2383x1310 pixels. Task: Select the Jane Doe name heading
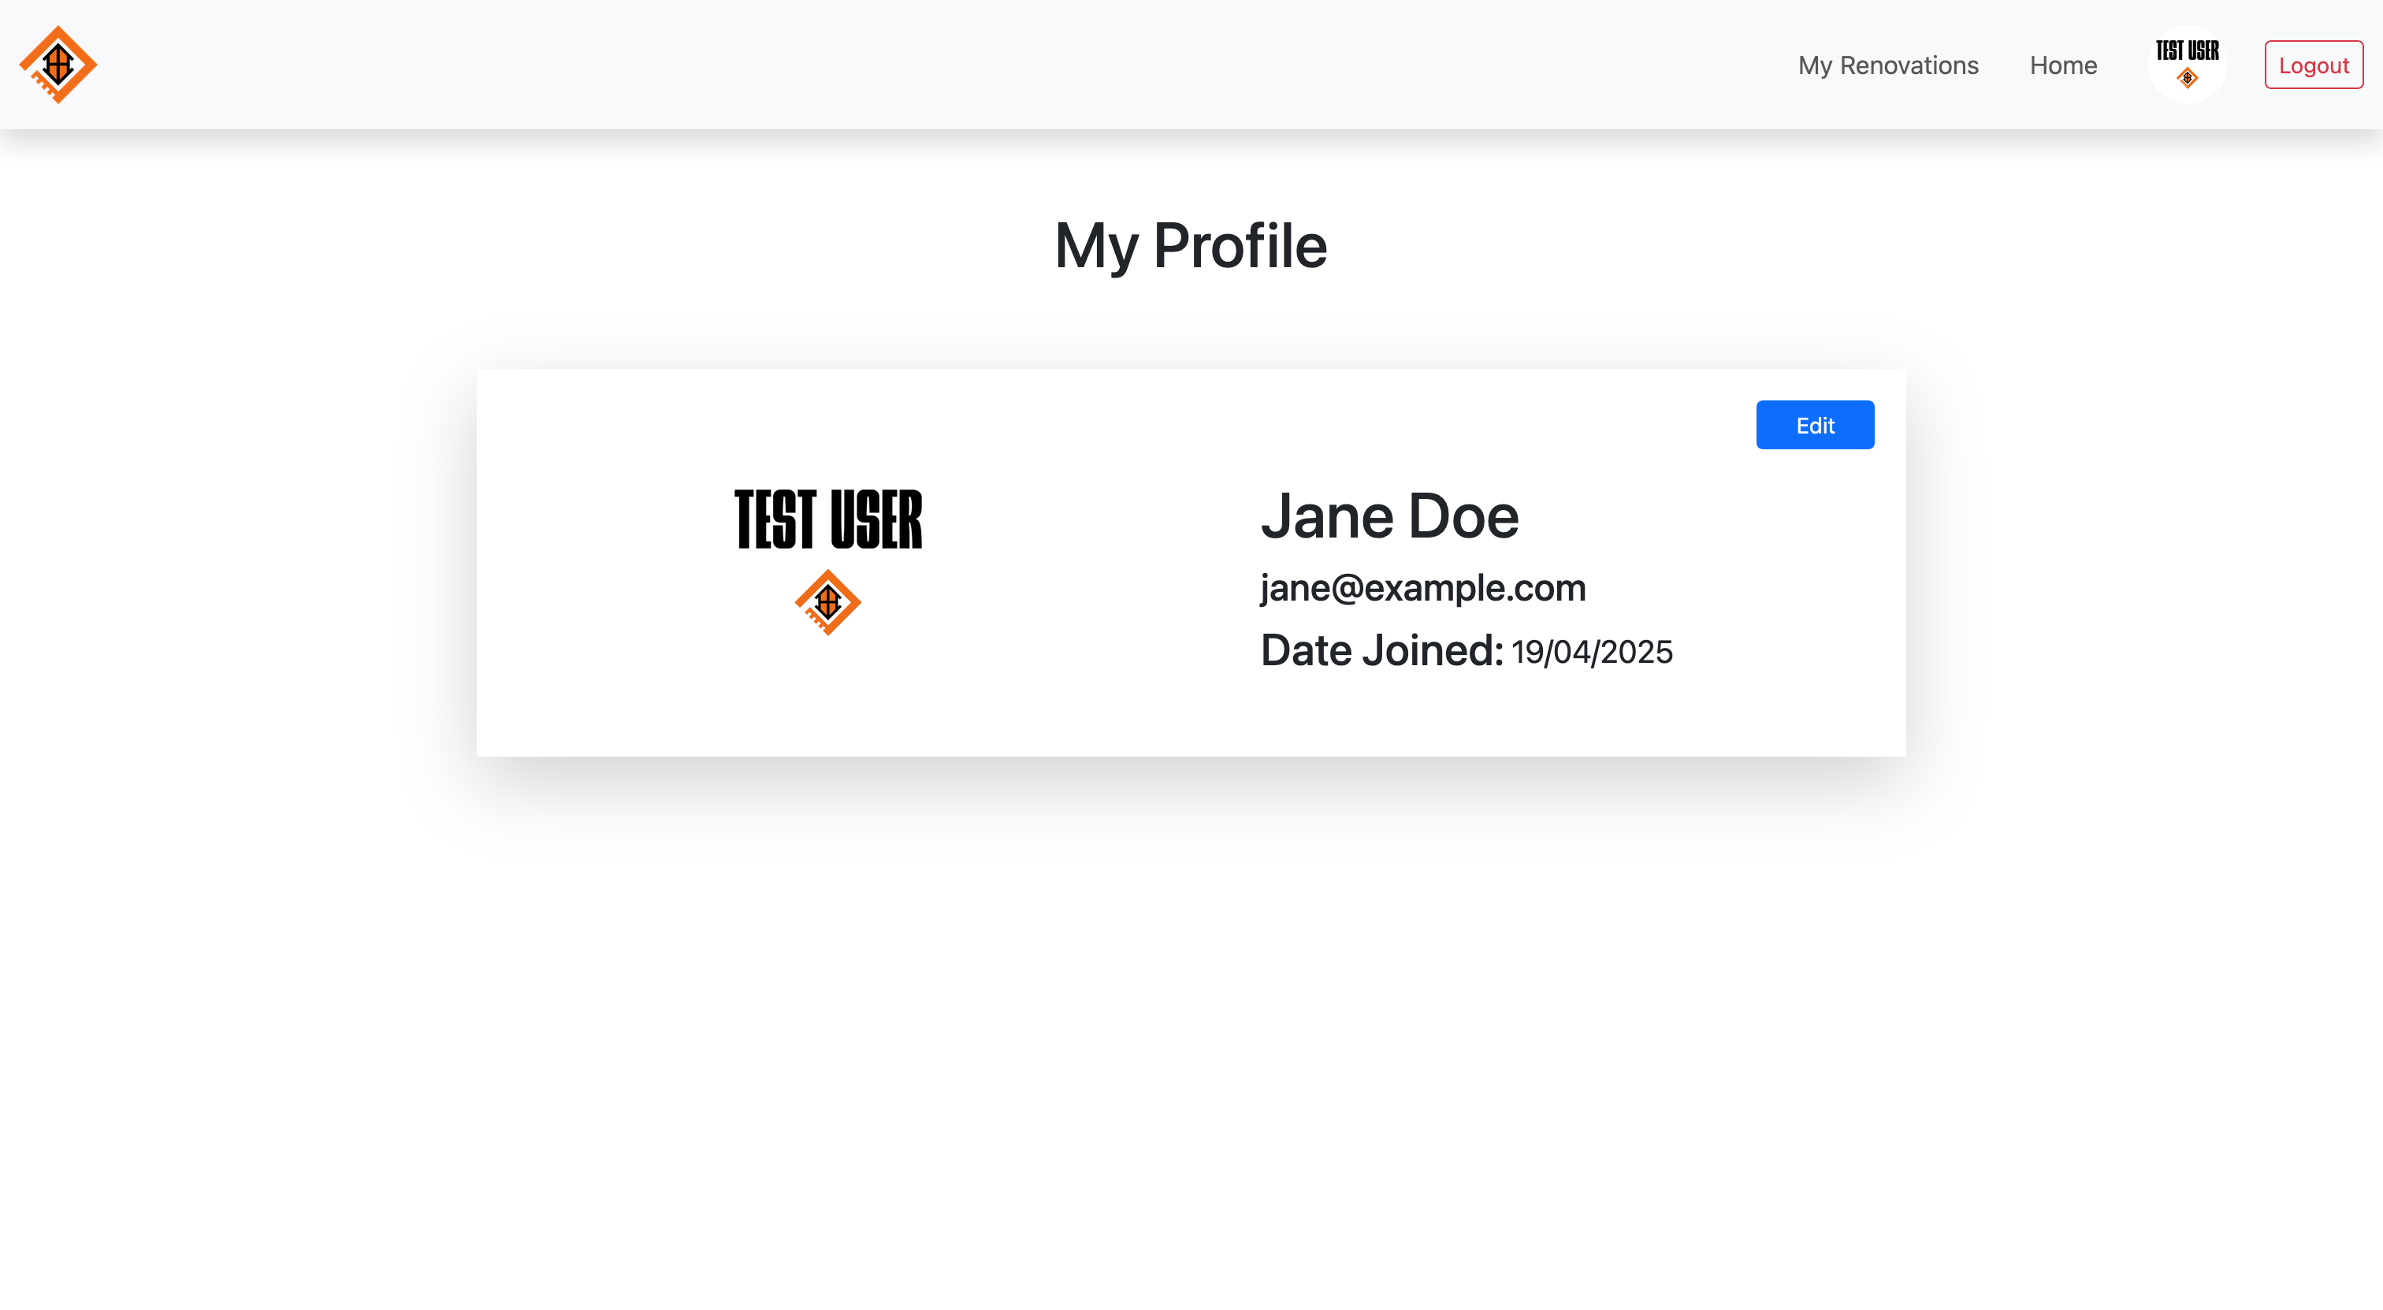click(1389, 516)
